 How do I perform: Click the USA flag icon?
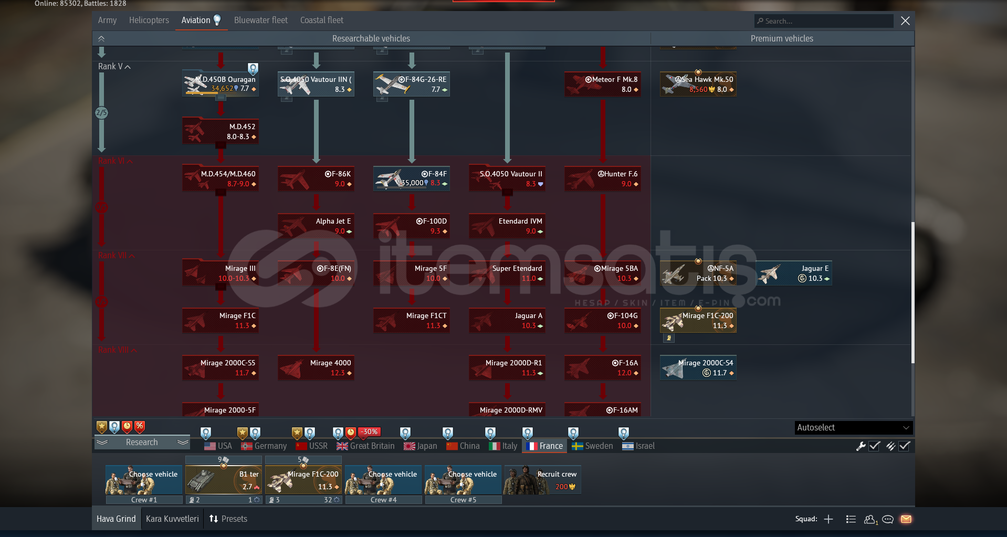point(210,446)
